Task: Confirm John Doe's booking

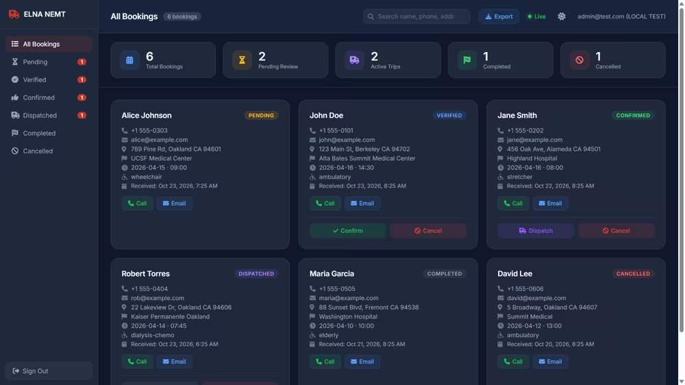Action: coord(348,231)
